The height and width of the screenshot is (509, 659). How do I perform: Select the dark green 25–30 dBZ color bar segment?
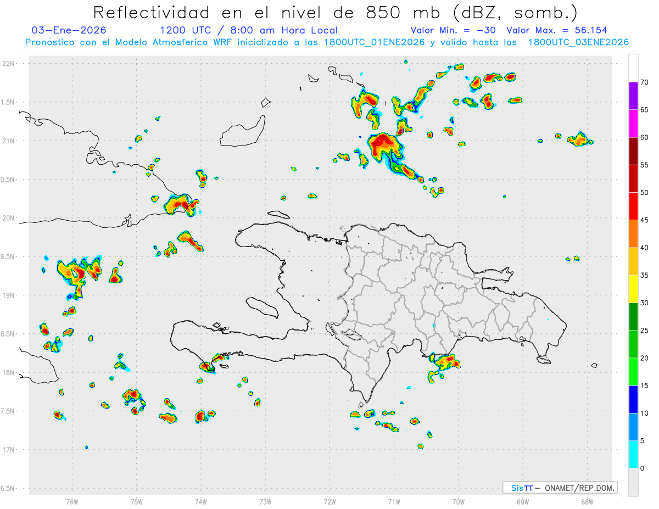[633, 317]
